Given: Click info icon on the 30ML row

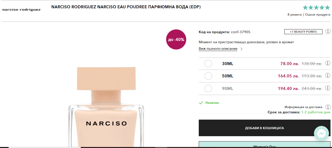Looking at the screenshot, I should [328, 63].
